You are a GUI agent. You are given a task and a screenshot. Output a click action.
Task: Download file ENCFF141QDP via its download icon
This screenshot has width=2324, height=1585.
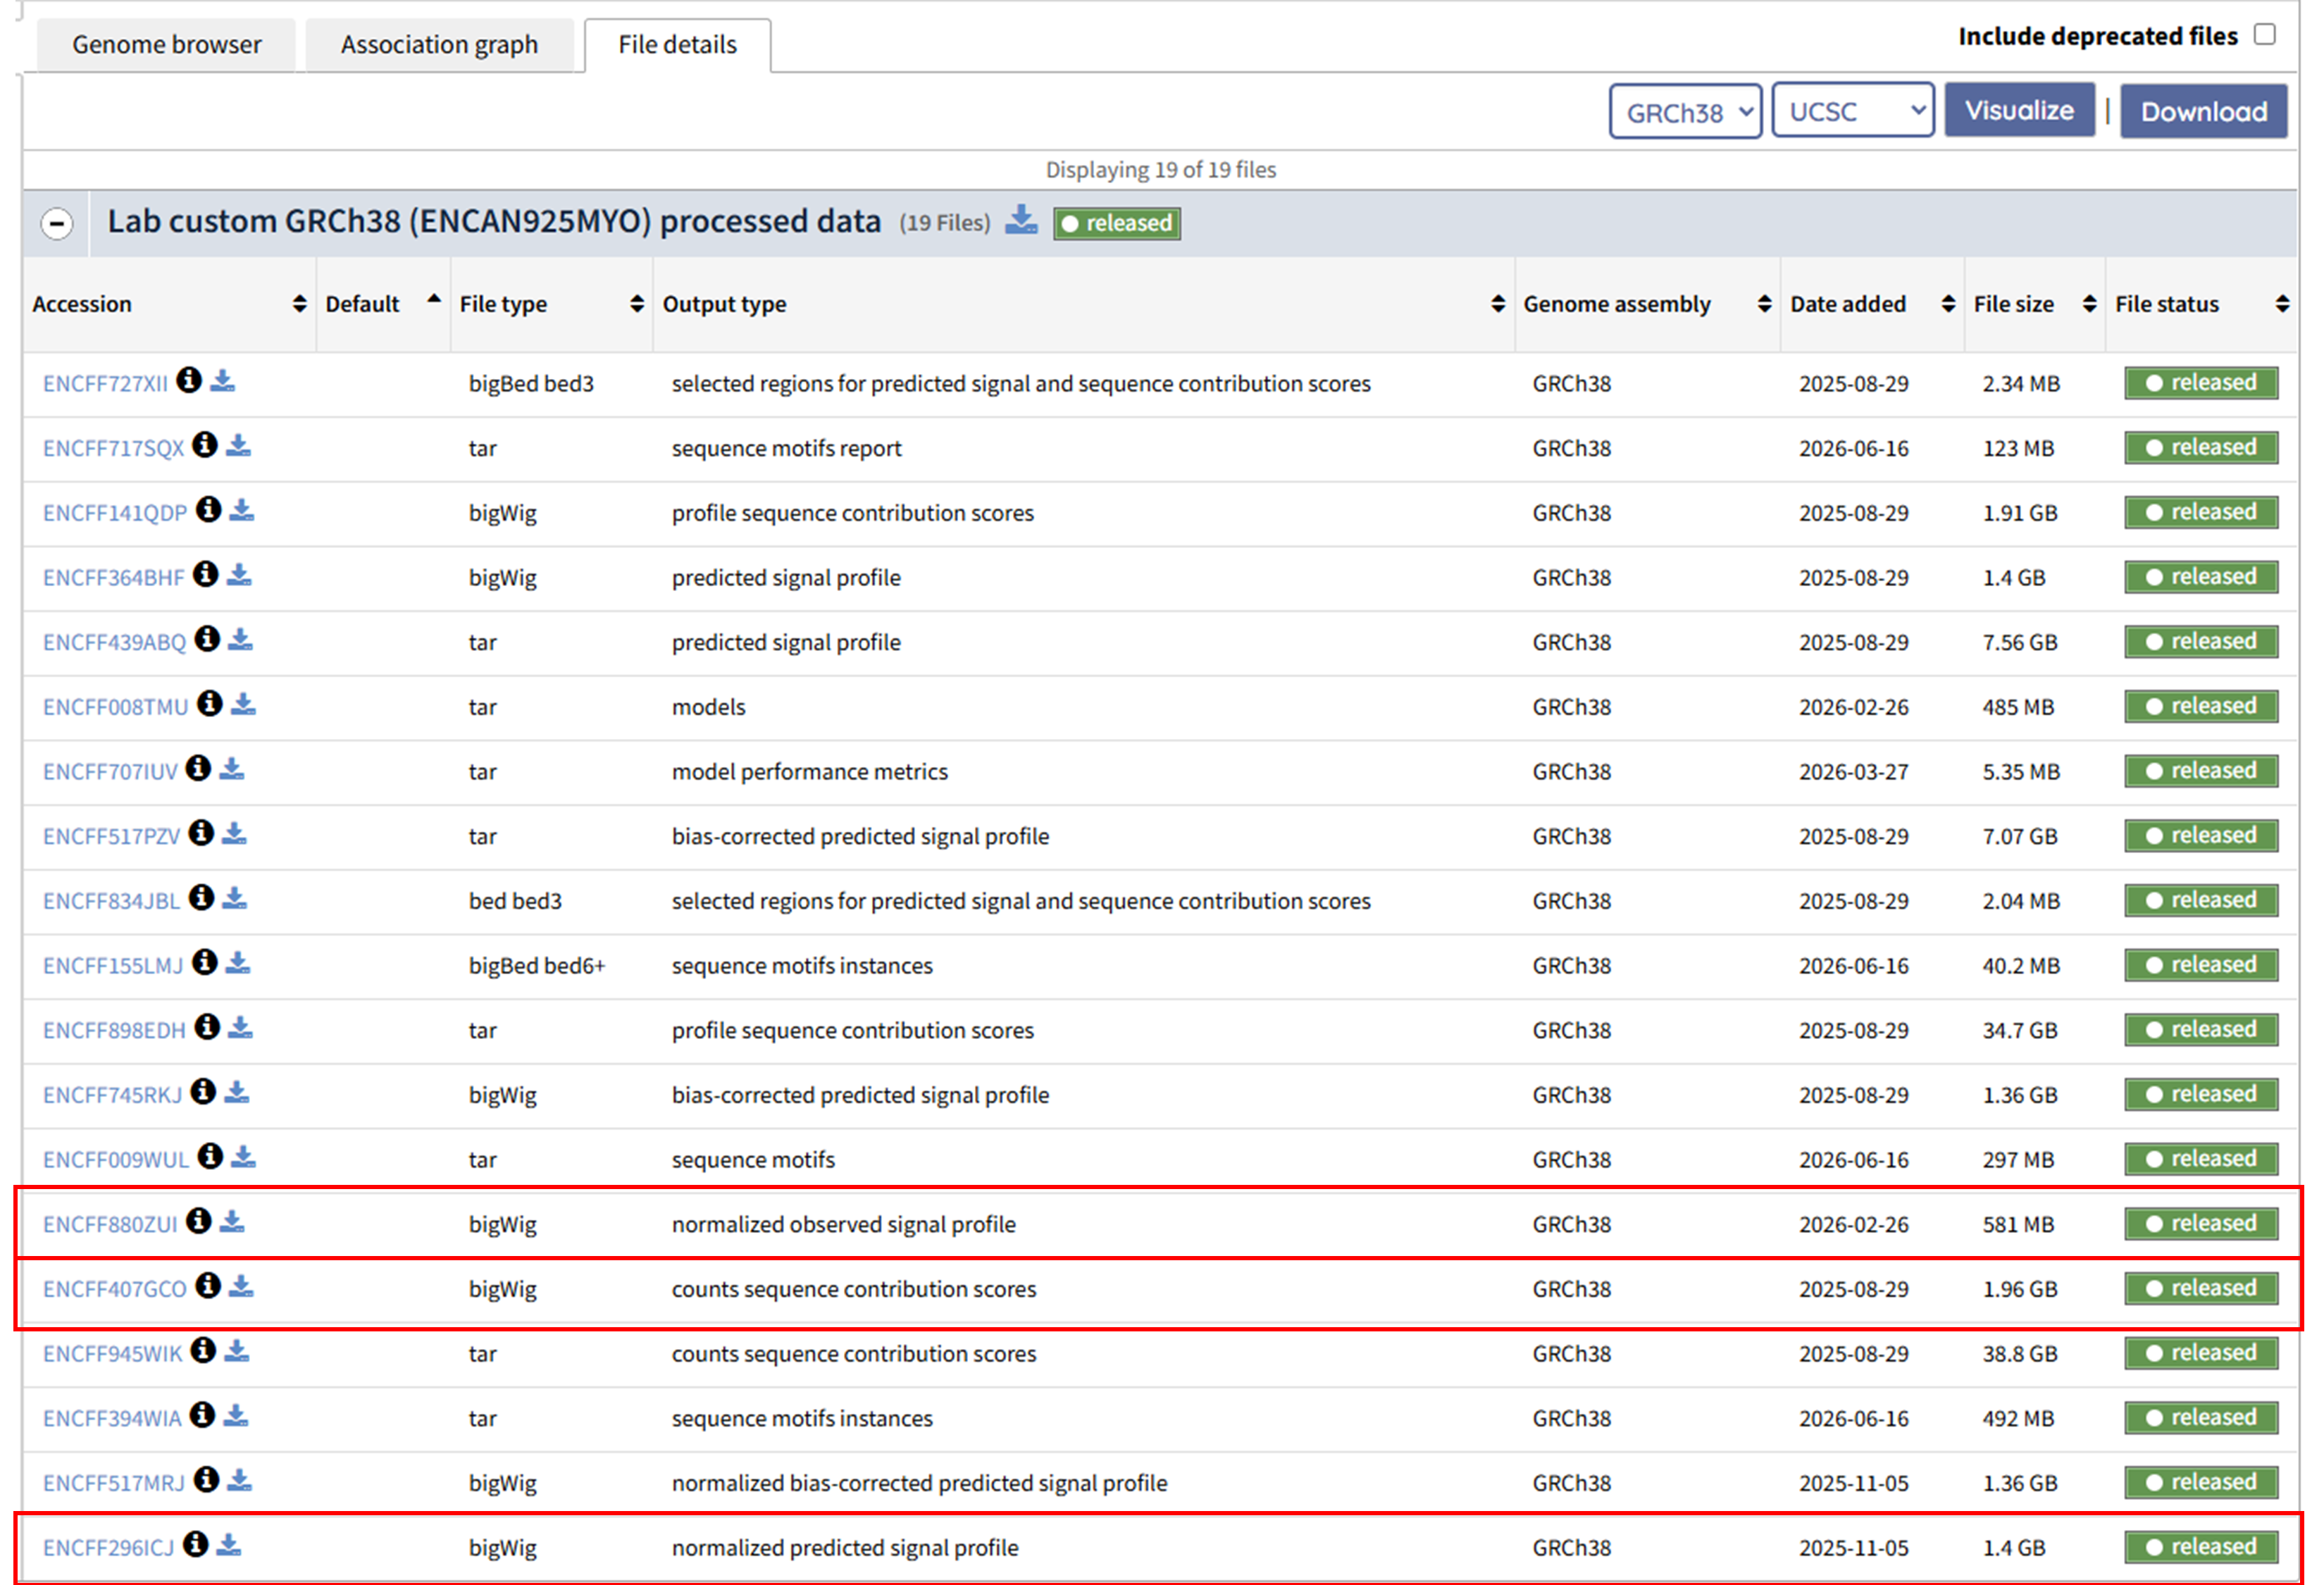(242, 510)
